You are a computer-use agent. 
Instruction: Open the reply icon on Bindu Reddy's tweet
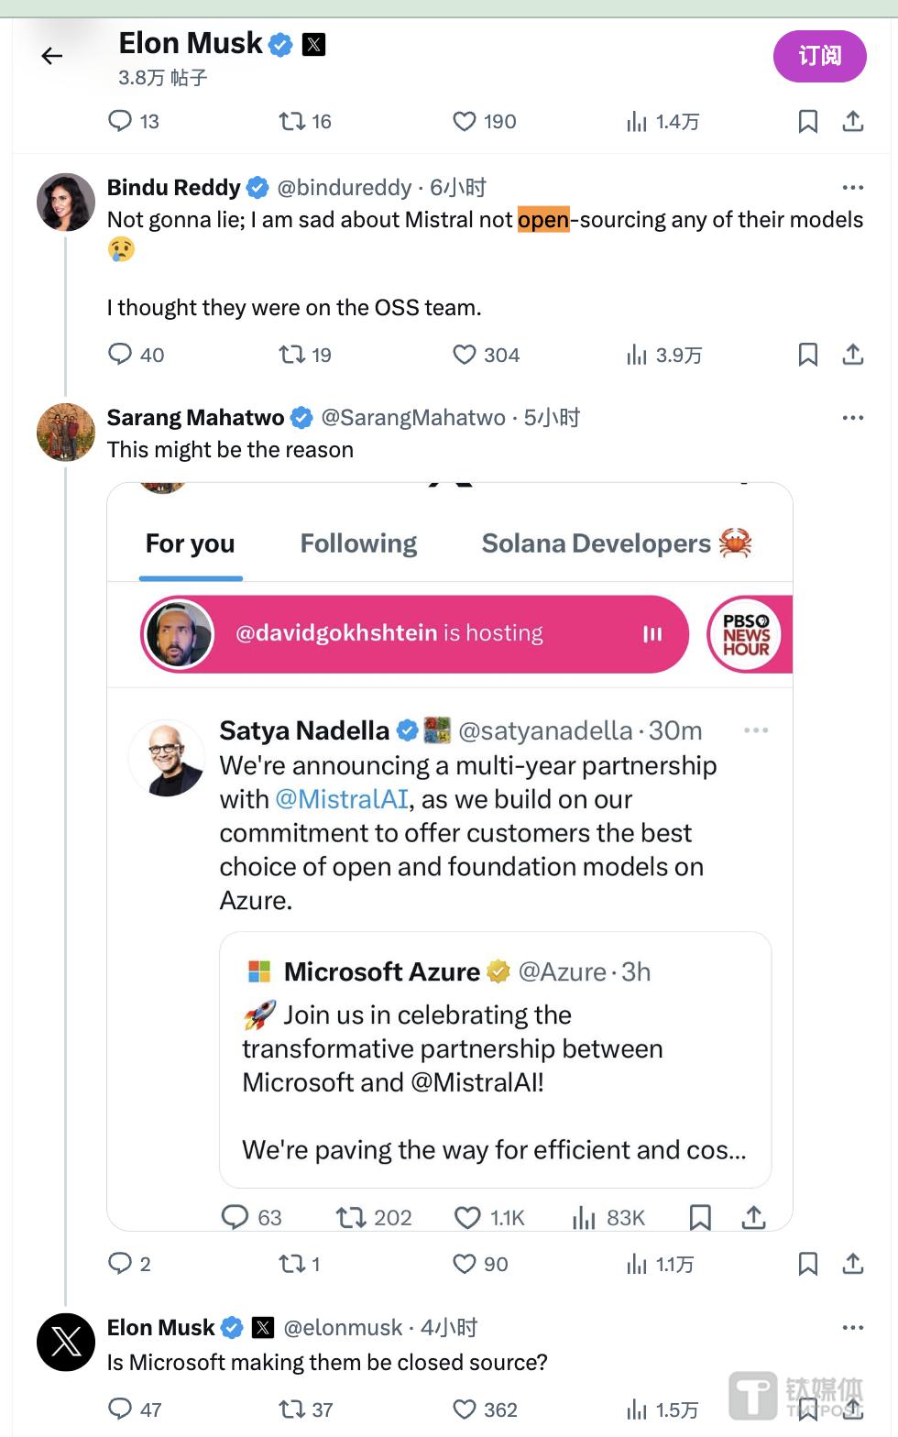coord(120,355)
